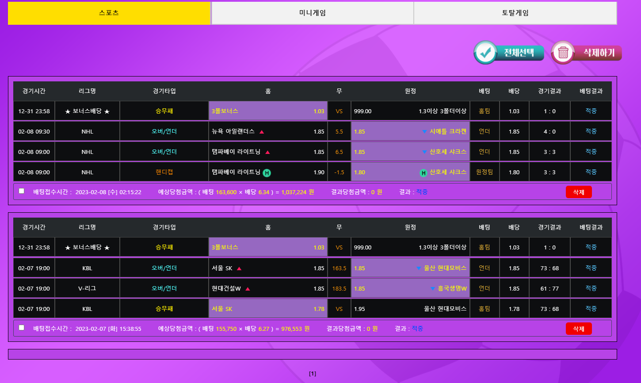Click red up arrow beside 뉴욕 아일랜더스
The height and width of the screenshot is (383, 641).
coord(262,132)
